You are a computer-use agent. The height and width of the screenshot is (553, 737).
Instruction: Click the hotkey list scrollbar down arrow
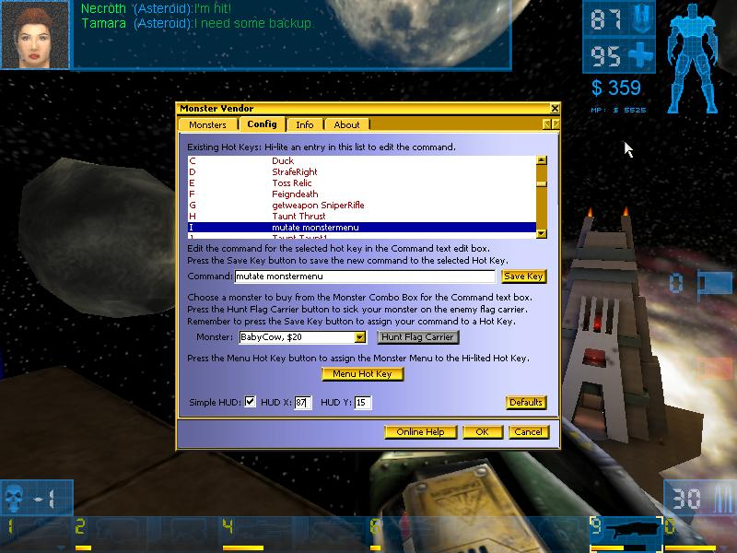541,232
